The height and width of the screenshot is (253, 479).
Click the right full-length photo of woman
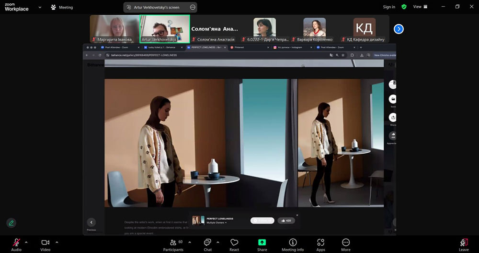(341, 143)
